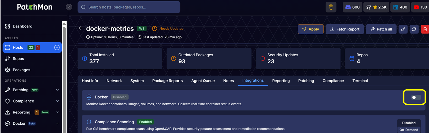Select On-Demand compliance scanning mode
Viewport: 429px width, 133px height.
coord(409,130)
